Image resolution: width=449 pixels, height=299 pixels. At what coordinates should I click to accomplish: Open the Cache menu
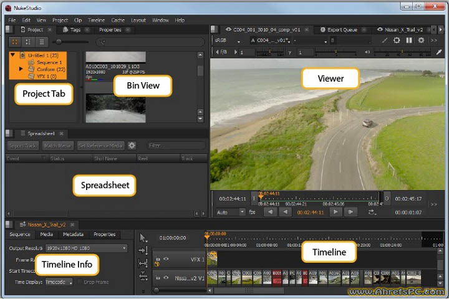[x=118, y=20]
